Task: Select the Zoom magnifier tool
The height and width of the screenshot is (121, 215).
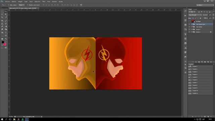Action: point(6,39)
